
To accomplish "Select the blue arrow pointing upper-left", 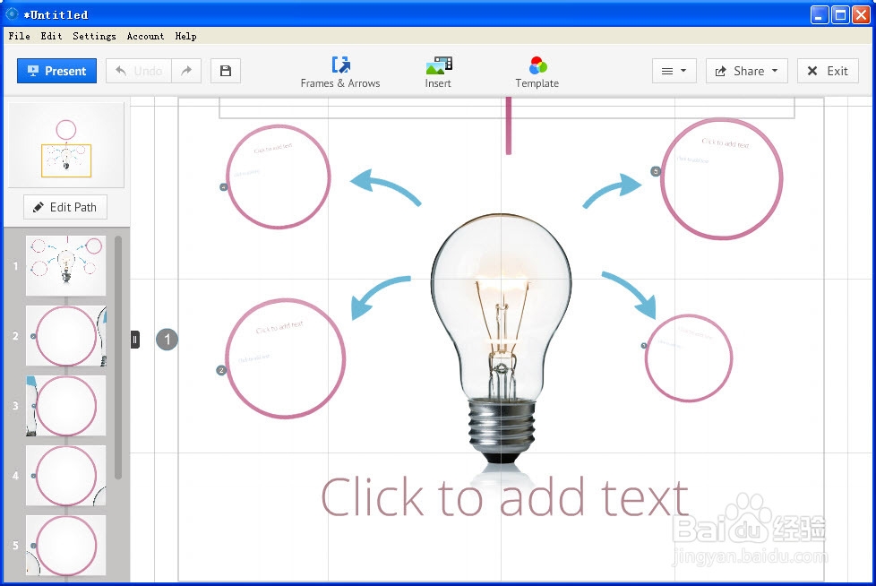I will (x=385, y=187).
